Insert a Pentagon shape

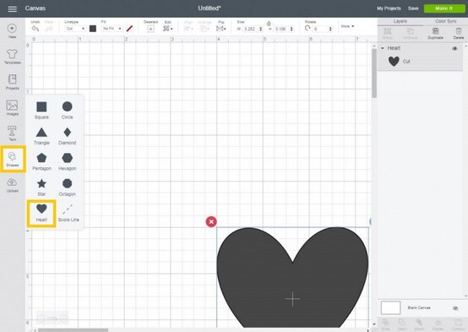click(x=41, y=162)
